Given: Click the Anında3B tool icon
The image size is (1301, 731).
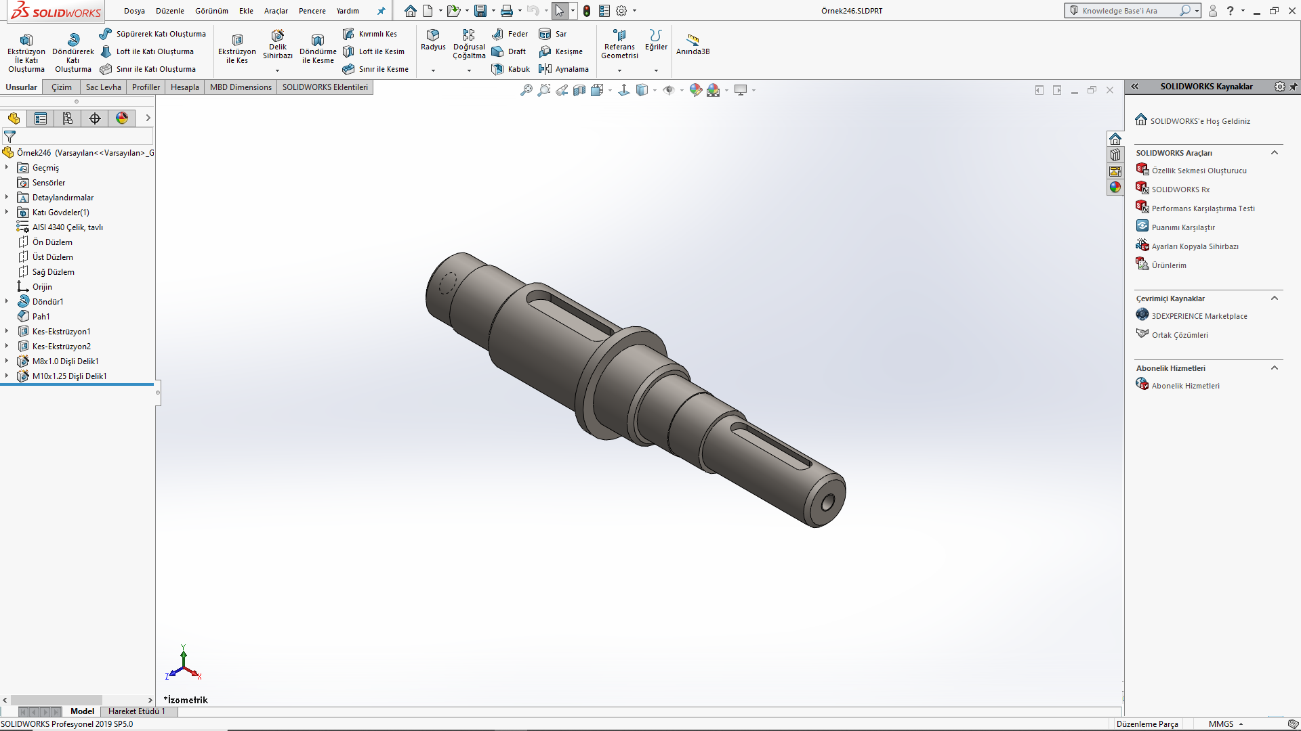Looking at the screenshot, I should click(693, 41).
